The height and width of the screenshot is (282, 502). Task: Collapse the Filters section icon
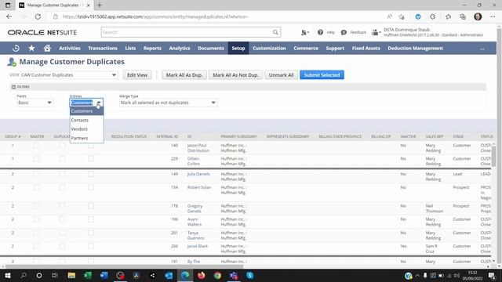pyautogui.click(x=13, y=87)
